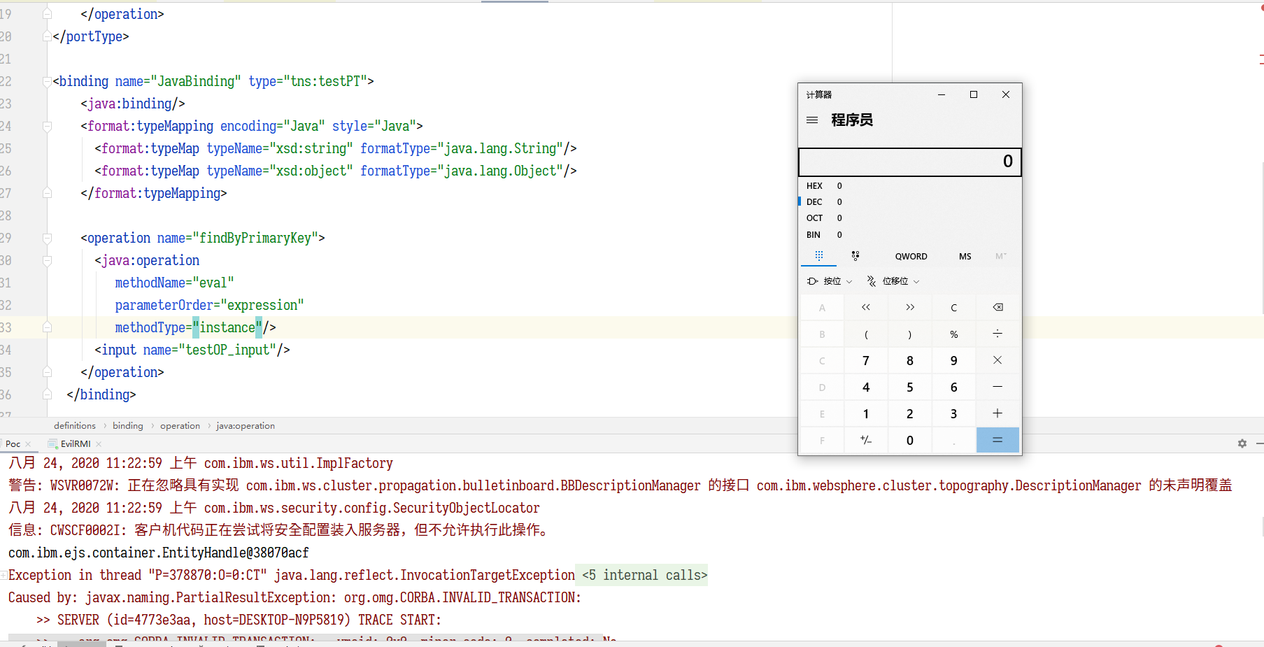The width and height of the screenshot is (1264, 647).
Task: Switch to the bit toggling keypad icon
Action: click(855, 256)
